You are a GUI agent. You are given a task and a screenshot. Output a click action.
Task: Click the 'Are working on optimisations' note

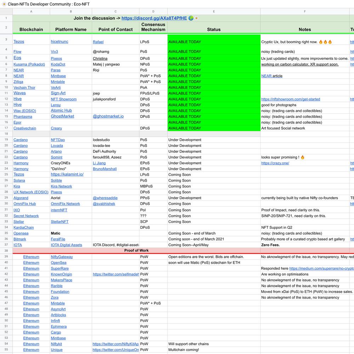305,274
